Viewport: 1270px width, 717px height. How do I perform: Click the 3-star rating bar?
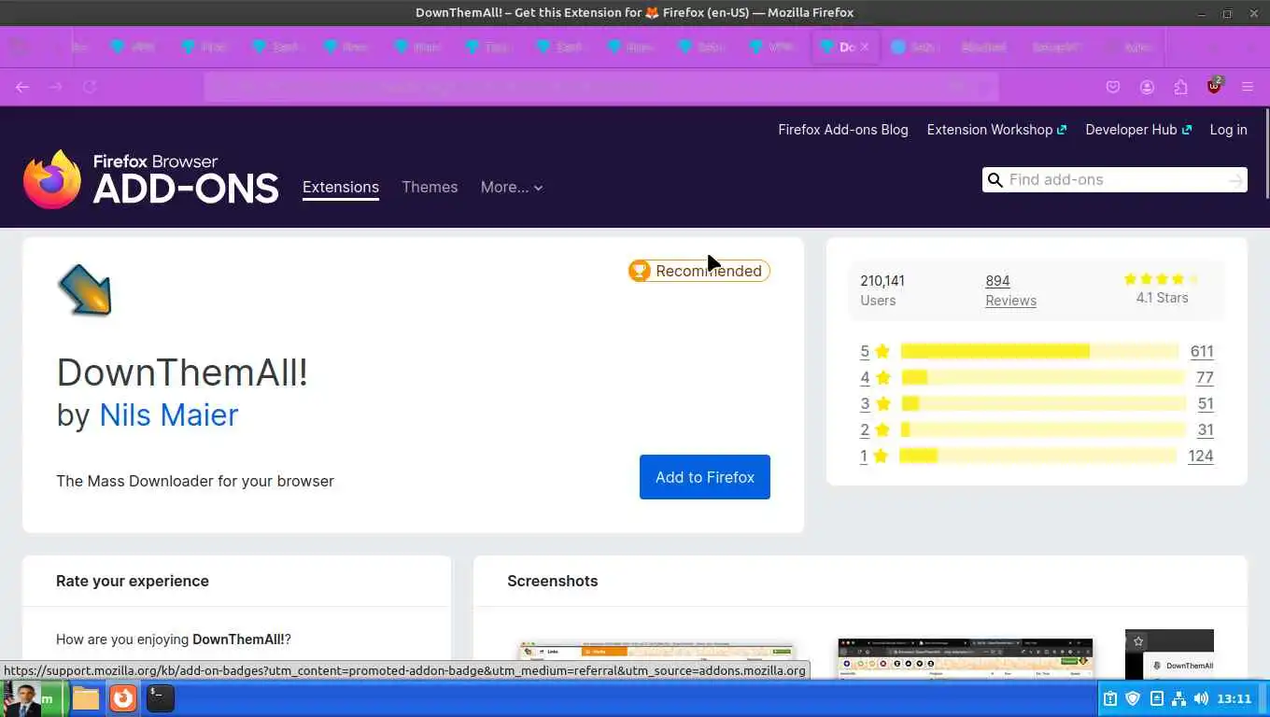[x=1044, y=403]
